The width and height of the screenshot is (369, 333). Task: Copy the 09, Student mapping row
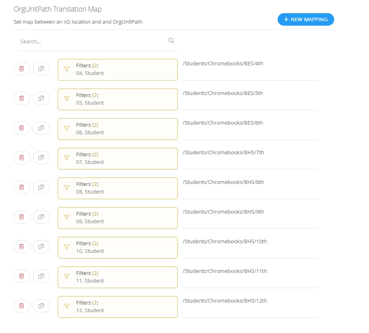(x=41, y=217)
